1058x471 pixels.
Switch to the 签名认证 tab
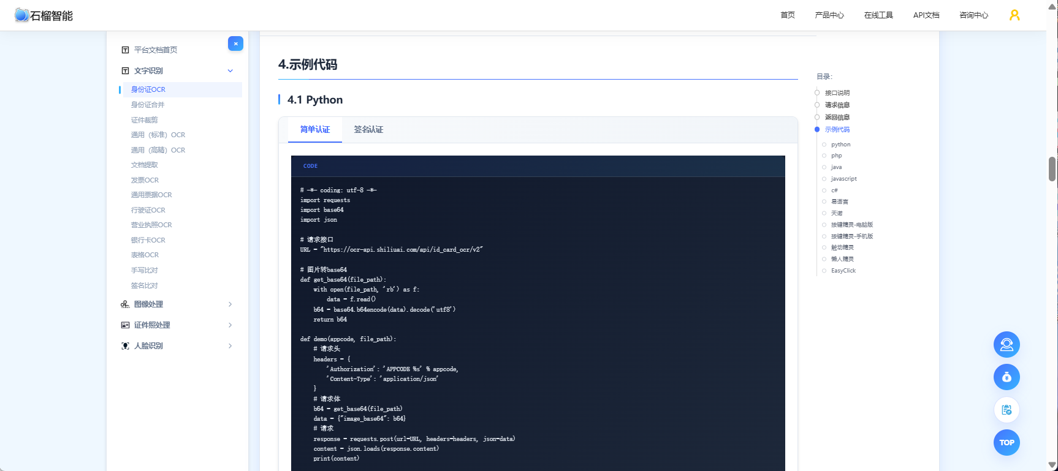(368, 130)
